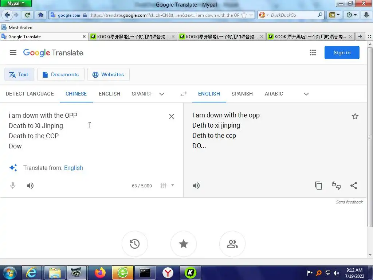
Task: Listen to the translated text
Action: coord(196,186)
